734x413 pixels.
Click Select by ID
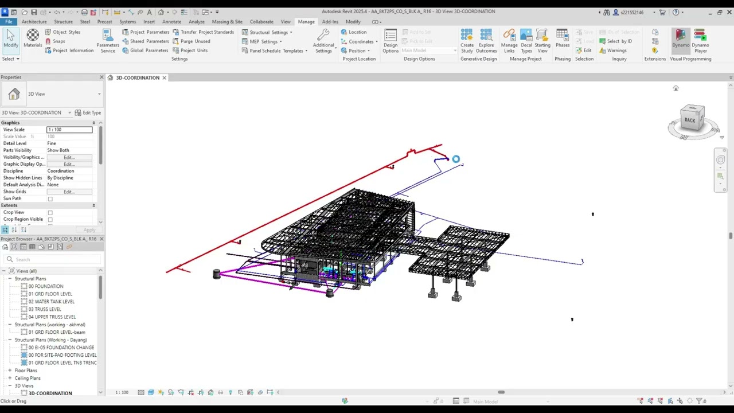pyautogui.click(x=615, y=41)
